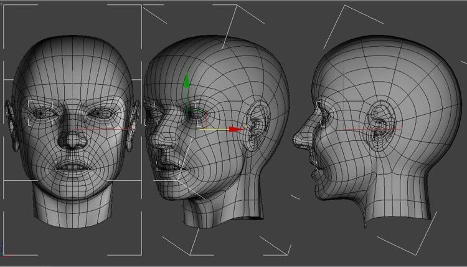Click the nose tip of the profile head
The width and height of the screenshot is (467, 267).
pyautogui.click(x=297, y=140)
